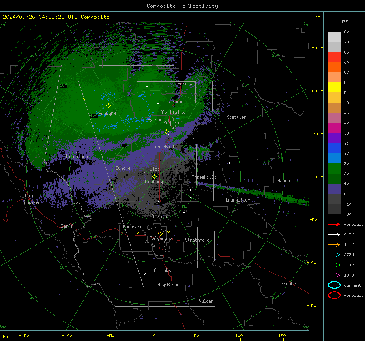Click the yellow diamond marker above Calgary
This screenshot has height=341, width=365.
pyautogui.click(x=160, y=234)
